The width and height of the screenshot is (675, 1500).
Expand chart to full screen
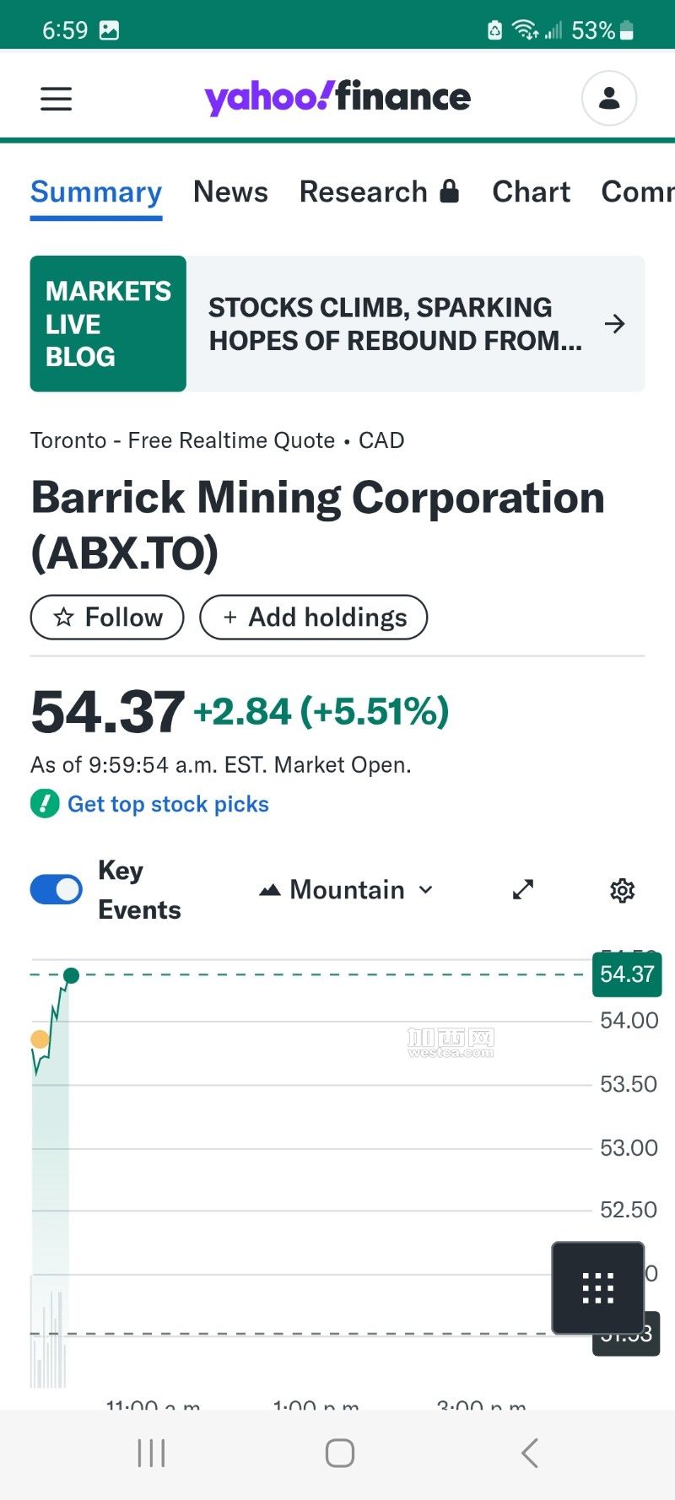coord(523,889)
